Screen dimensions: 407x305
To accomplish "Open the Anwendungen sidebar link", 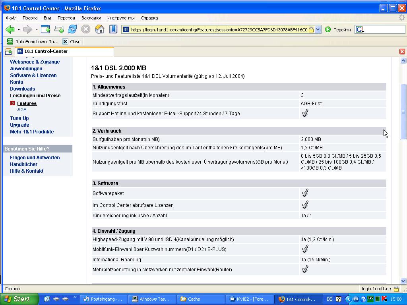I will [x=26, y=68].
